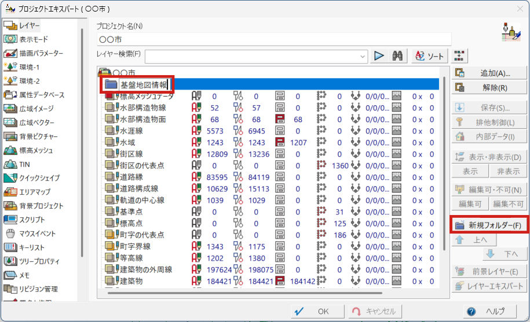Select the 〇〇市 root tree node
530x322 pixels.
coord(123,73)
